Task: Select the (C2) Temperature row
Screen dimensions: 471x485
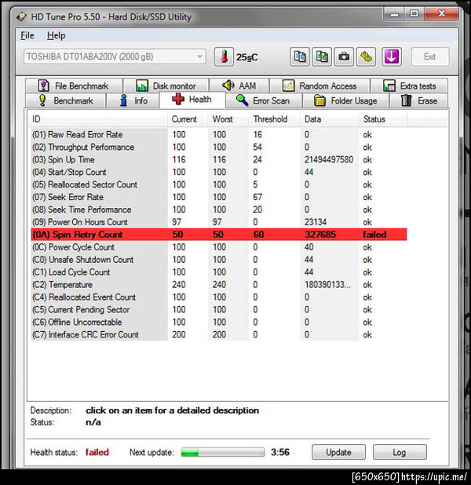Action: (219, 285)
